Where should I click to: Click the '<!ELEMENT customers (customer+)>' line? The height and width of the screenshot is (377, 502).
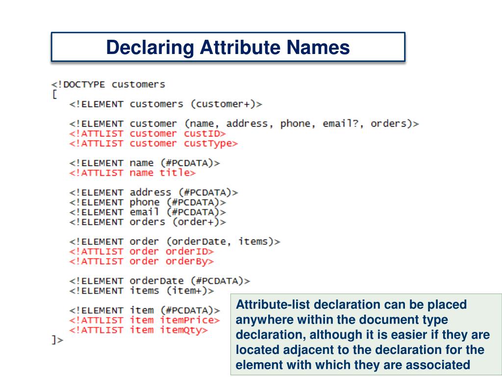166,104
